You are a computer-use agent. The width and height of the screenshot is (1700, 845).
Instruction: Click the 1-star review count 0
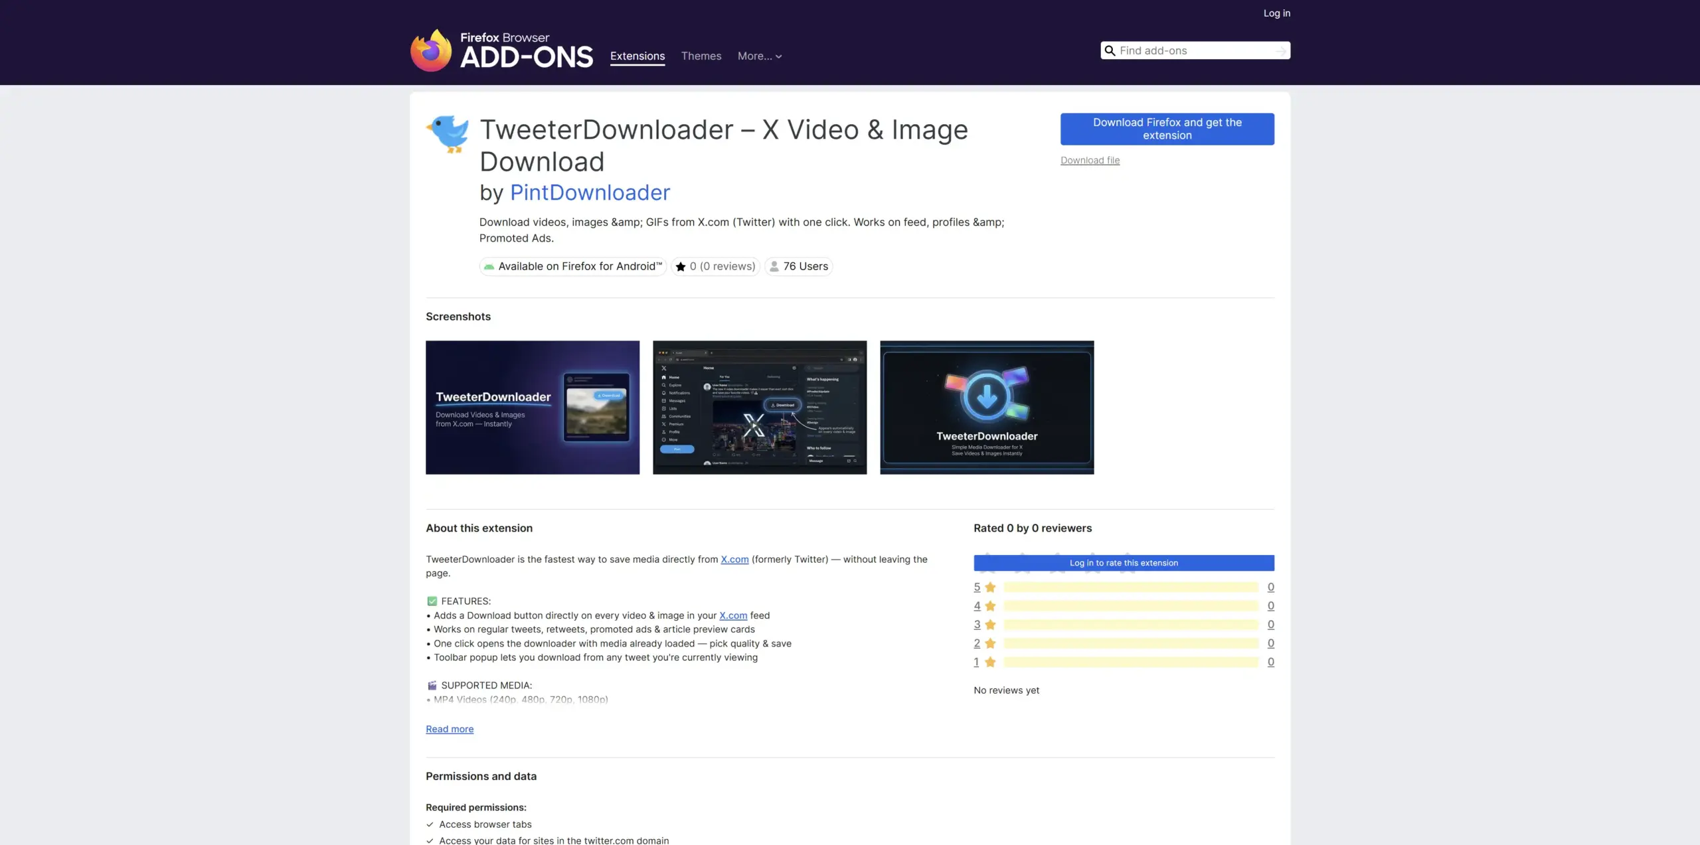tap(1270, 662)
